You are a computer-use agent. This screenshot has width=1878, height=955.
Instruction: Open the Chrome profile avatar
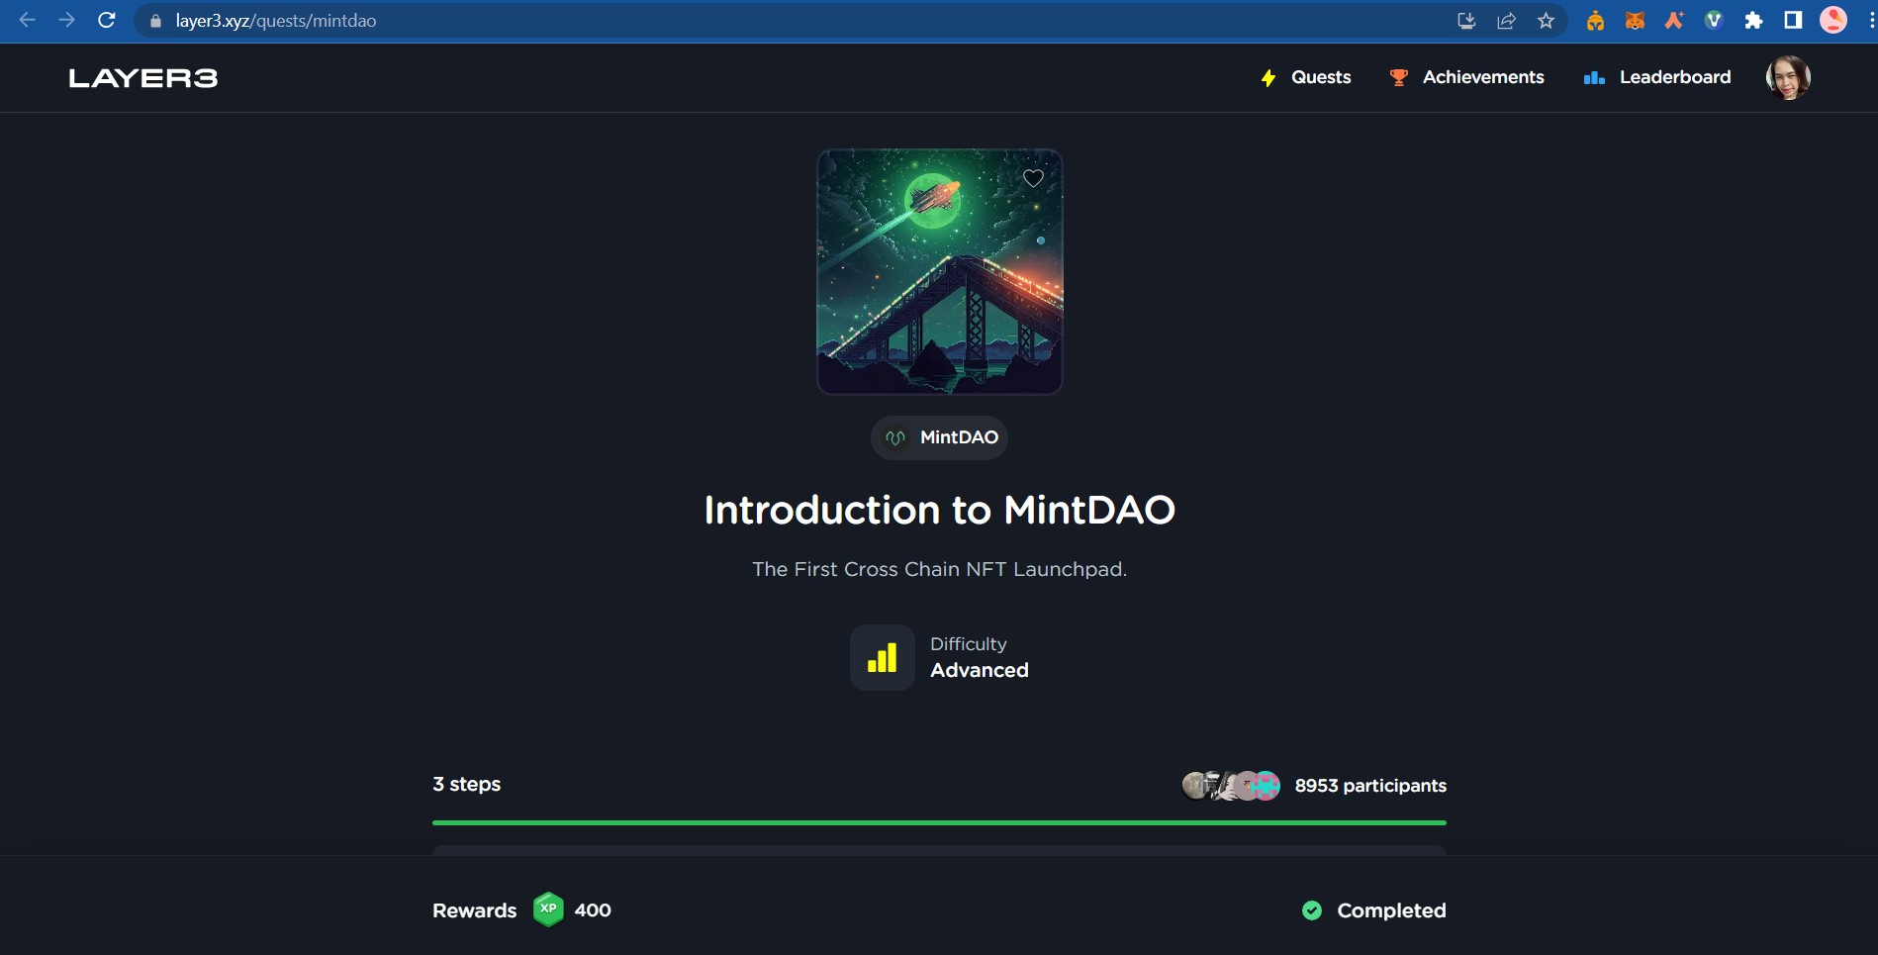coord(1833,21)
